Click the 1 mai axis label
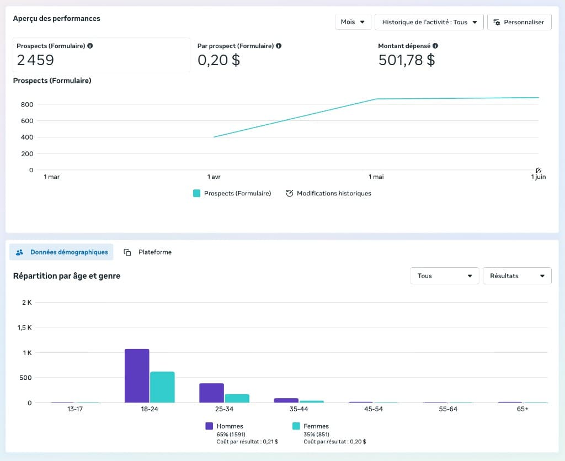This screenshot has height=461, width=565. pos(376,177)
